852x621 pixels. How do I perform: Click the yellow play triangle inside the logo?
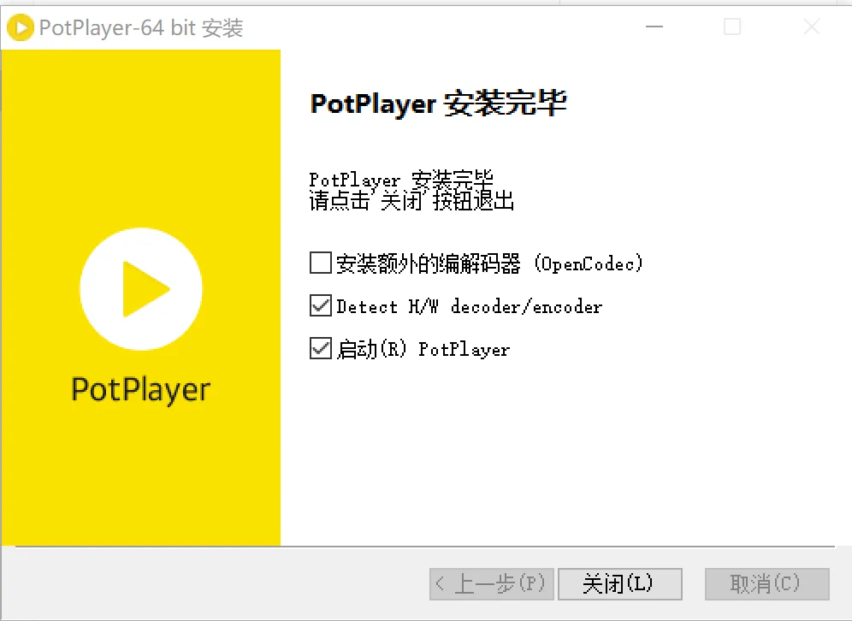pyautogui.click(x=142, y=289)
